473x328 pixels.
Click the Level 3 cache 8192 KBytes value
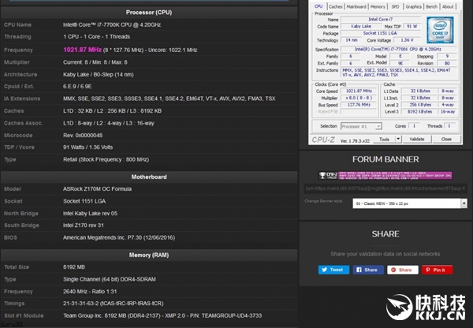click(x=419, y=112)
